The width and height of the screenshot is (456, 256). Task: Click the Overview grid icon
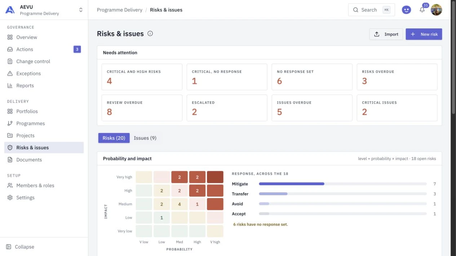[10, 37]
